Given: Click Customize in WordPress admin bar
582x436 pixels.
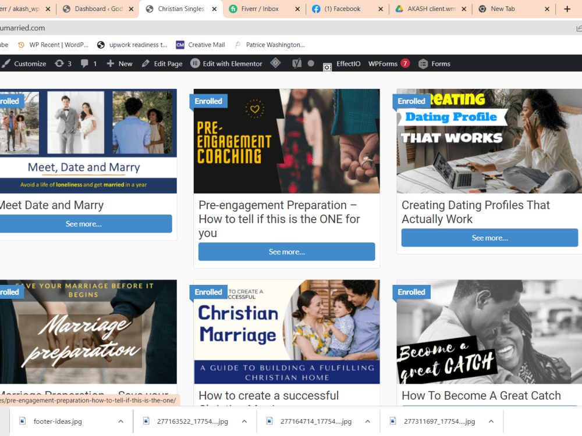Looking at the screenshot, I should pyautogui.click(x=24, y=64).
